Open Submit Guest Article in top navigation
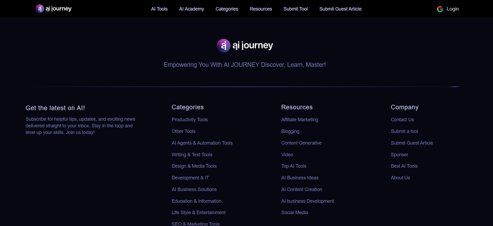493x226 pixels. tap(340, 9)
